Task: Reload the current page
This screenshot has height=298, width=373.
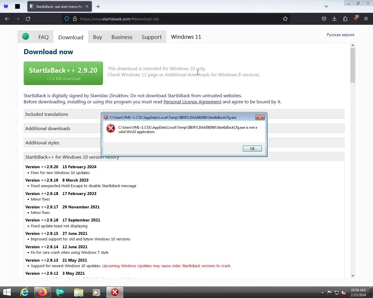Action: point(28,19)
